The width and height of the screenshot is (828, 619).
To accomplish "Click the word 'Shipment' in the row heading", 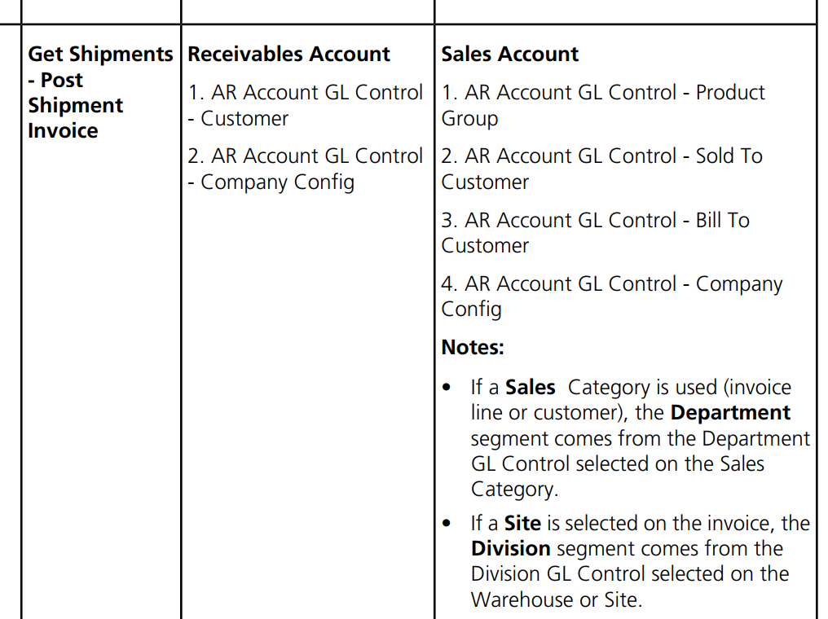I will (x=76, y=105).
